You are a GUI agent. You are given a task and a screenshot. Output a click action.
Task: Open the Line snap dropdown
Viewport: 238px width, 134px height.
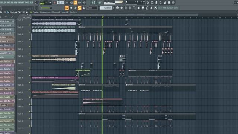[x=93, y=8]
